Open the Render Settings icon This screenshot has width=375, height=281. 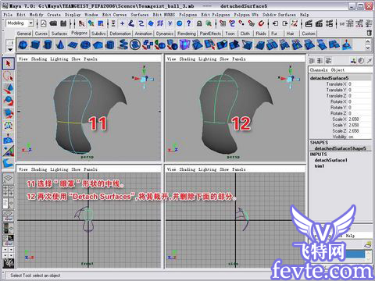pyautogui.click(x=329, y=23)
